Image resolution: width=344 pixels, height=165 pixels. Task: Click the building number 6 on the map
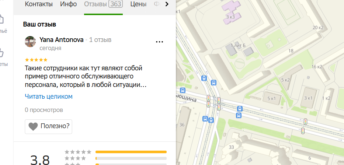(x=310, y=158)
